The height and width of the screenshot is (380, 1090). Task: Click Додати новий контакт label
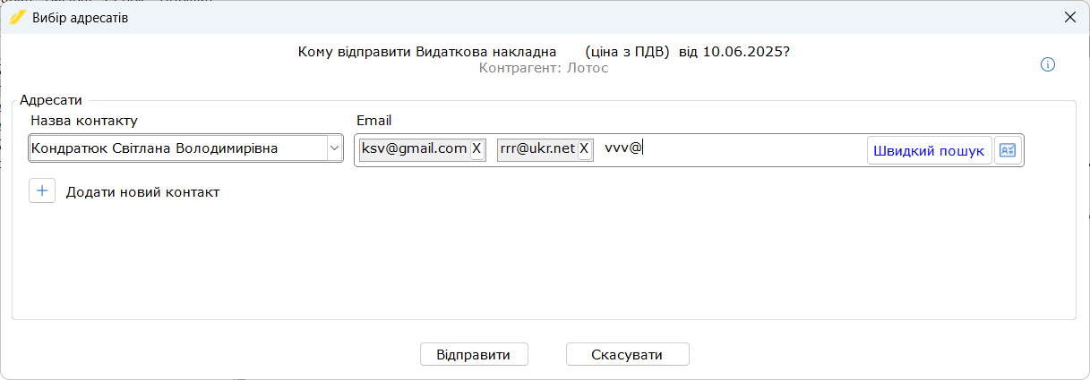coord(143,192)
